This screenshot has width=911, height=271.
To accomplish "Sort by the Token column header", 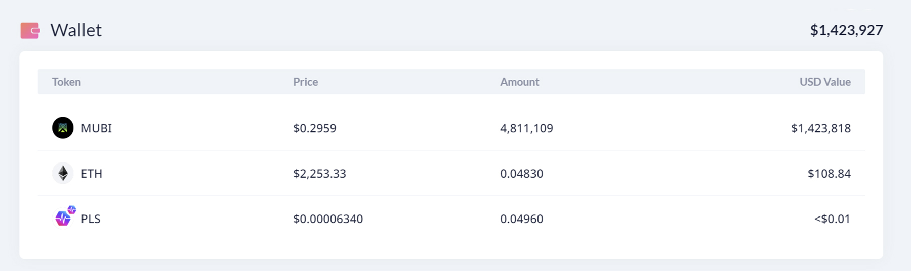I will click(66, 82).
